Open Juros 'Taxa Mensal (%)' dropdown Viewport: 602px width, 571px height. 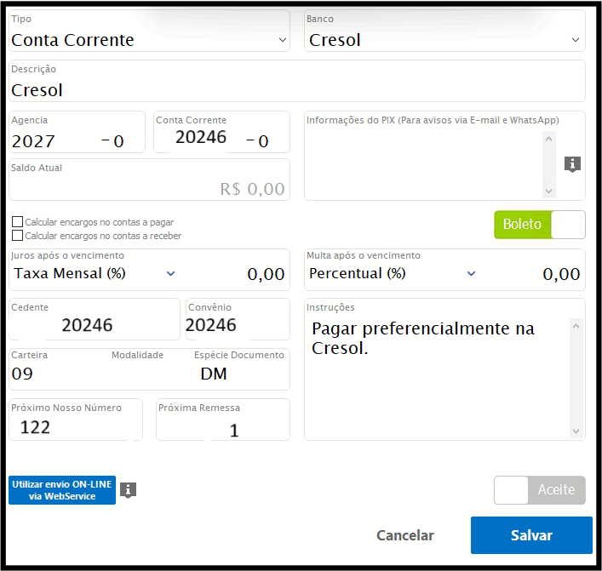(95, 273)
